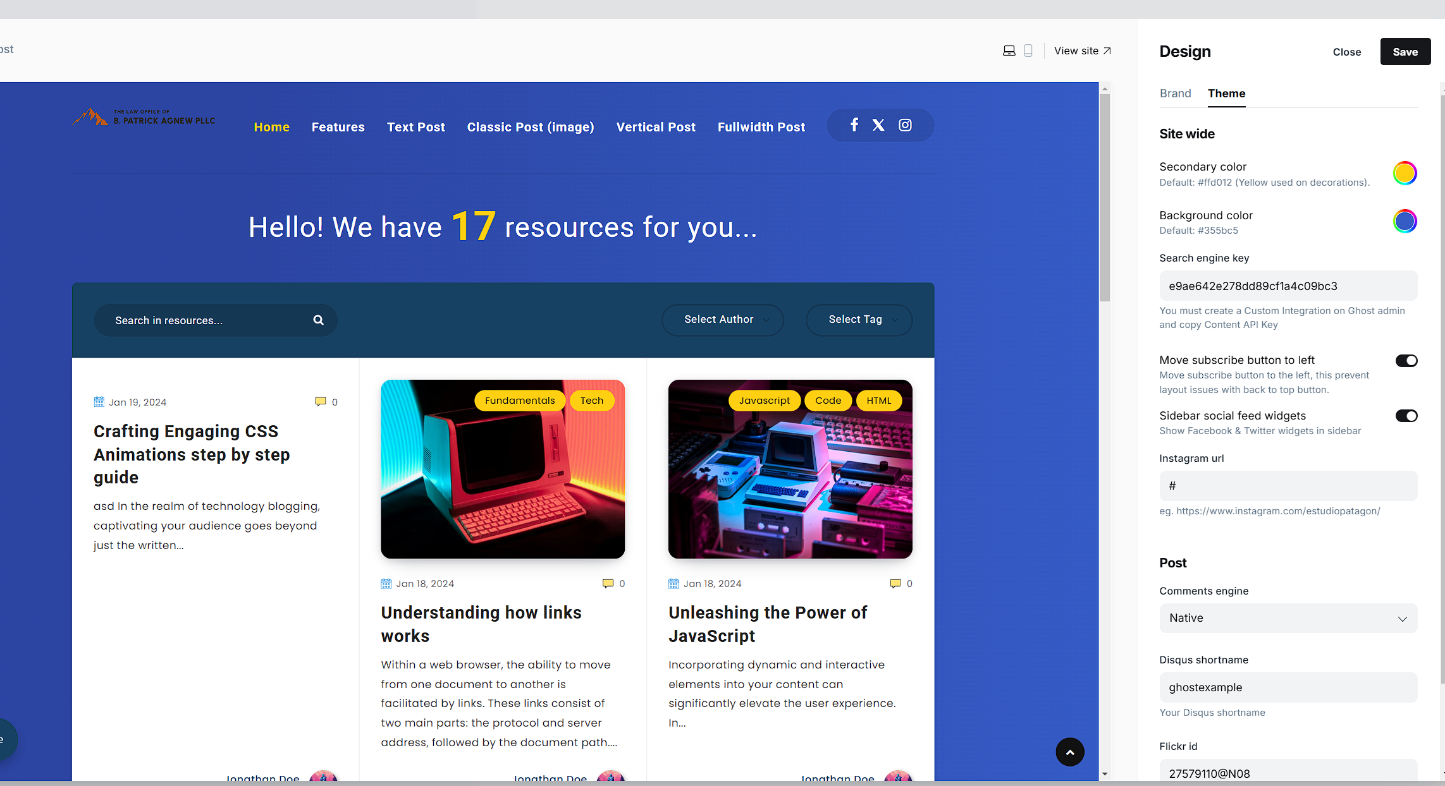Switch to the Theme tab
The width and height of the screenshot is (1445, 786).
coord(1226,94)
